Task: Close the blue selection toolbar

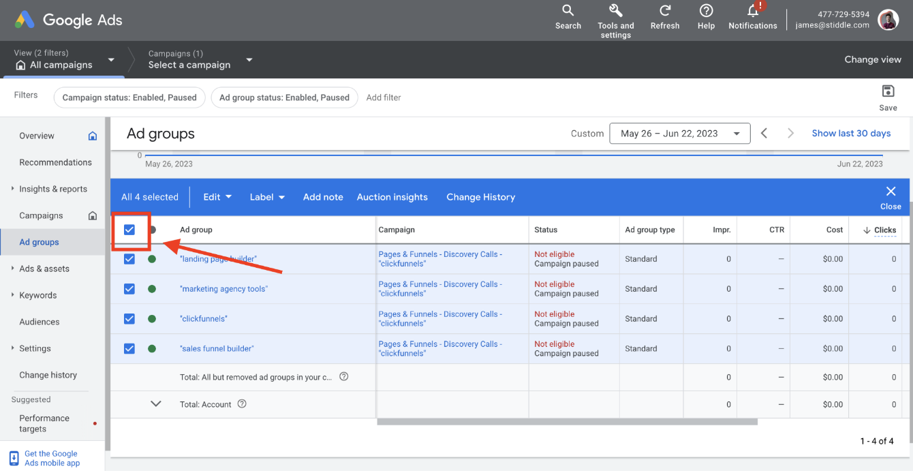Action: pos(891,196)
